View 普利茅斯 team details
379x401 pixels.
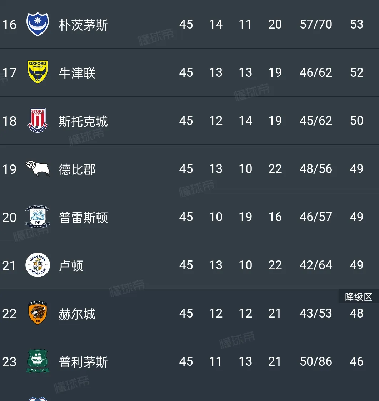(83, 362)
